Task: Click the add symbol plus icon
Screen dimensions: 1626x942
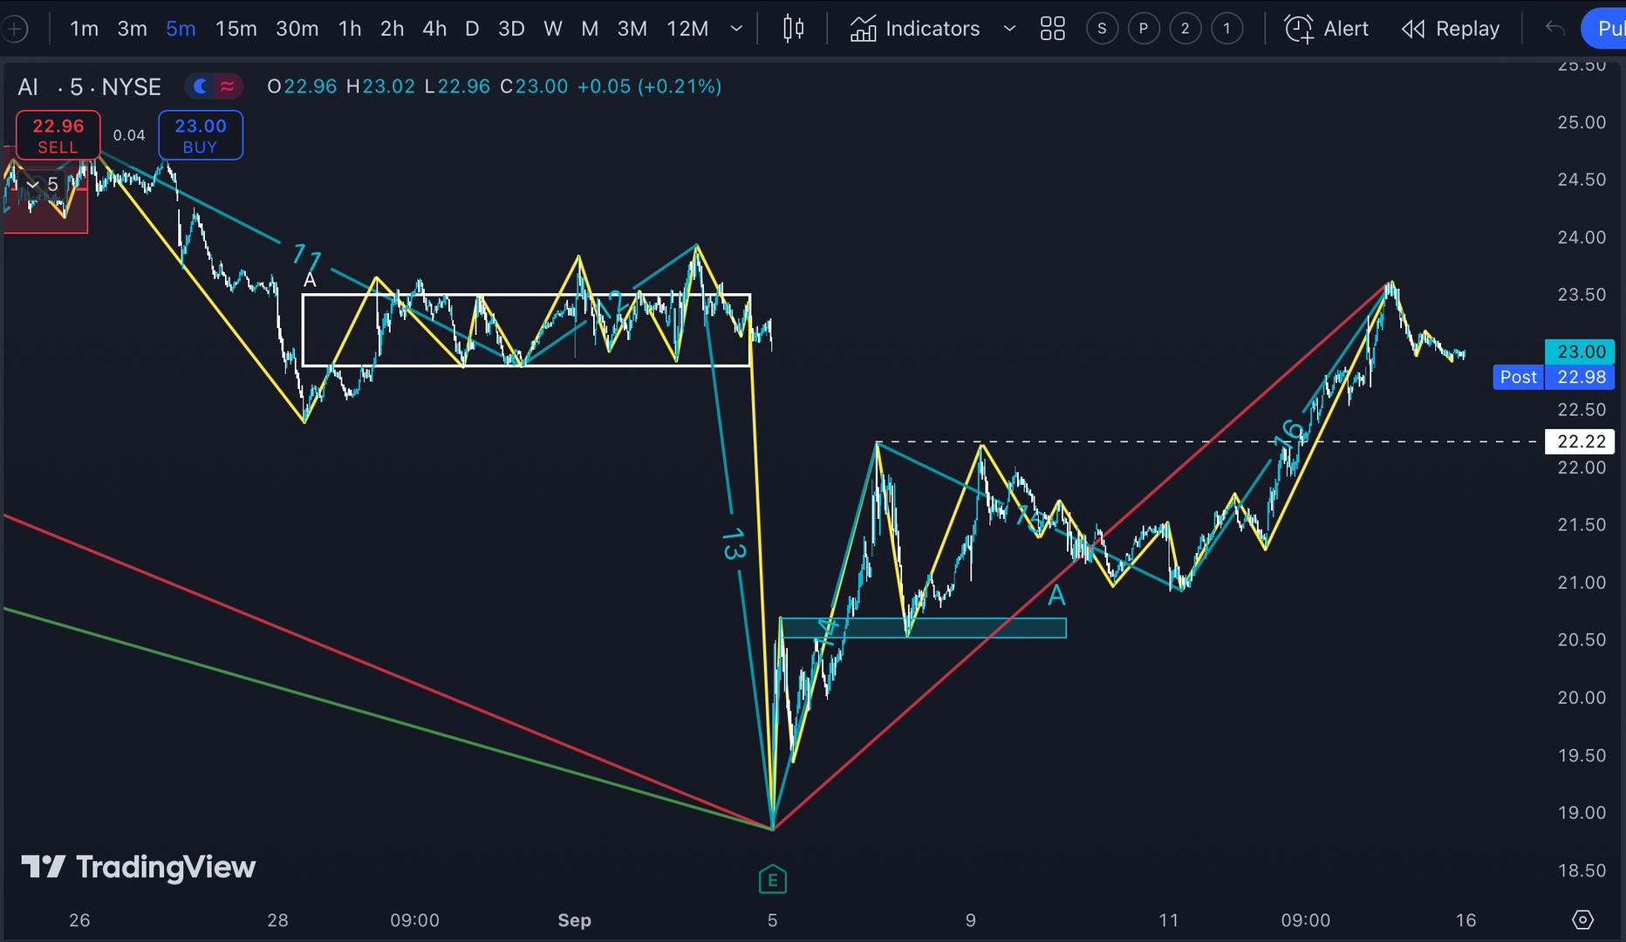Action: pos(14,29)
